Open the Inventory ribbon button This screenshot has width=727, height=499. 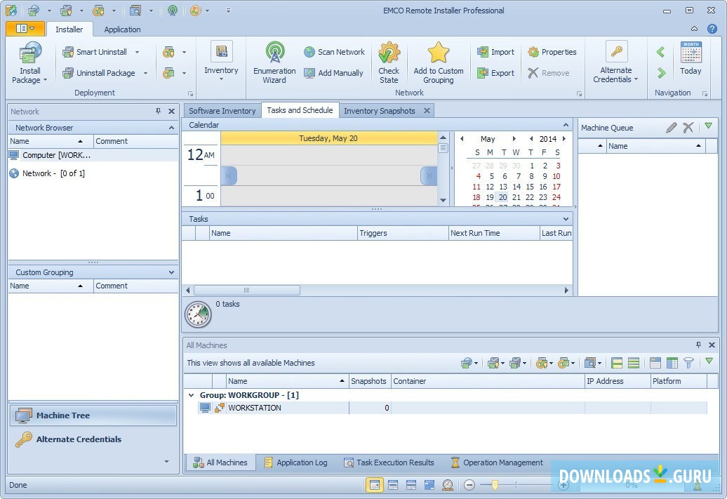[x=221, y=62]
